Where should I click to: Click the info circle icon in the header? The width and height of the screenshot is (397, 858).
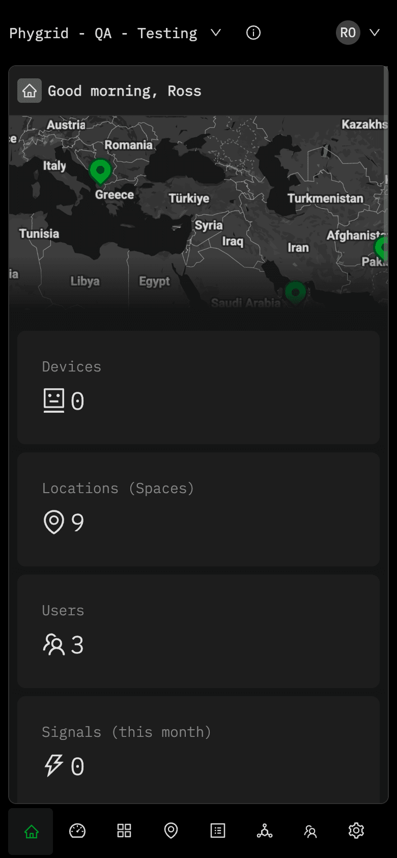click(x=253, y=33)
